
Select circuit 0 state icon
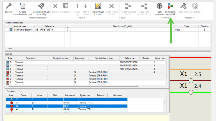coord(8,62)
